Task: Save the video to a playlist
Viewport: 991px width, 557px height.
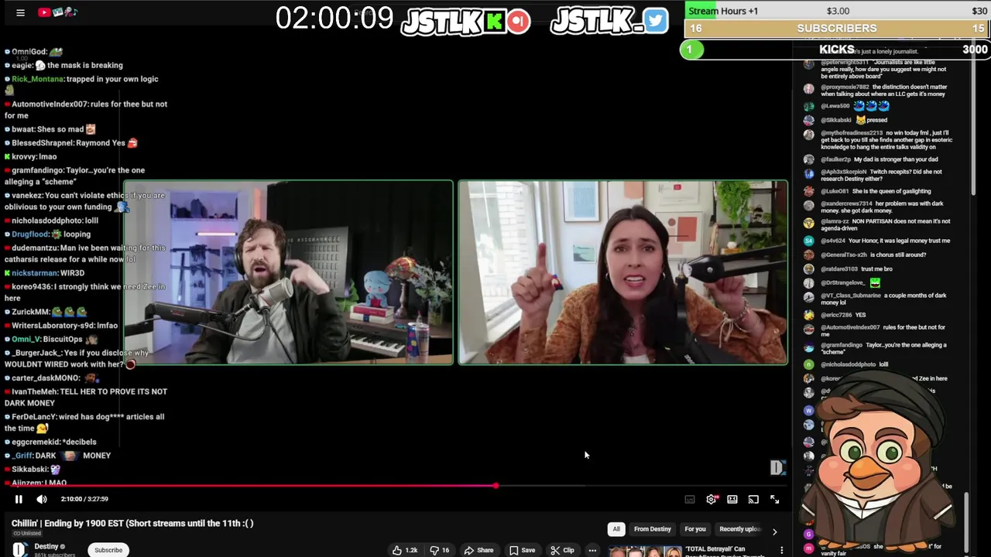Action: point(522,550)
